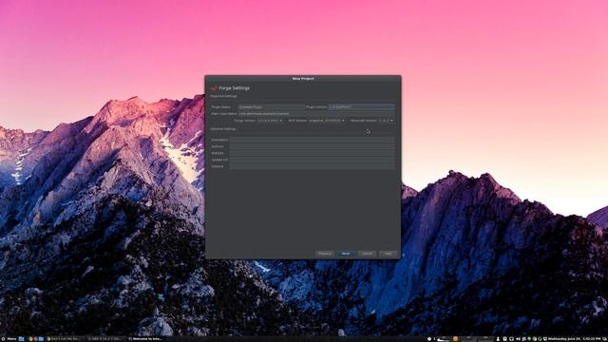The height and width of the screenshot is (342, 608).
Task: Open the Forge Version dropdown
Action: click(x=270, y=121)
